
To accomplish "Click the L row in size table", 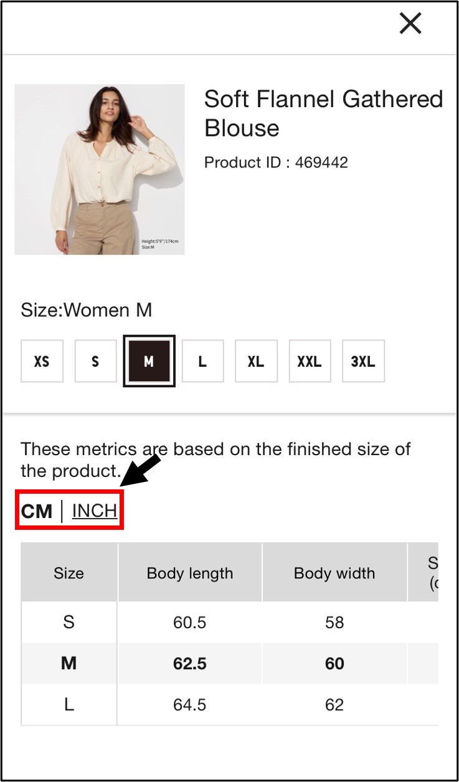I will (69, 705).
